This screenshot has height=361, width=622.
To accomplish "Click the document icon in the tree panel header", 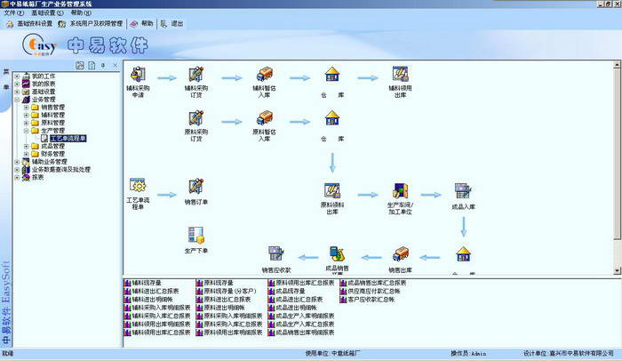I will (x=92, y=66).
